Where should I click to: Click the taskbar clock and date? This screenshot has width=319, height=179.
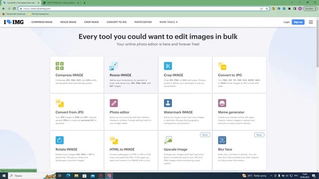click(x=305, y=176)
